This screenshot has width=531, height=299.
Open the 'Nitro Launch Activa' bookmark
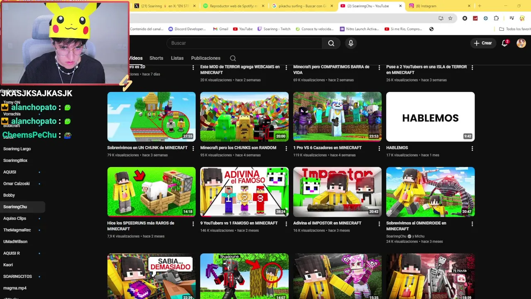coord(359,29)
